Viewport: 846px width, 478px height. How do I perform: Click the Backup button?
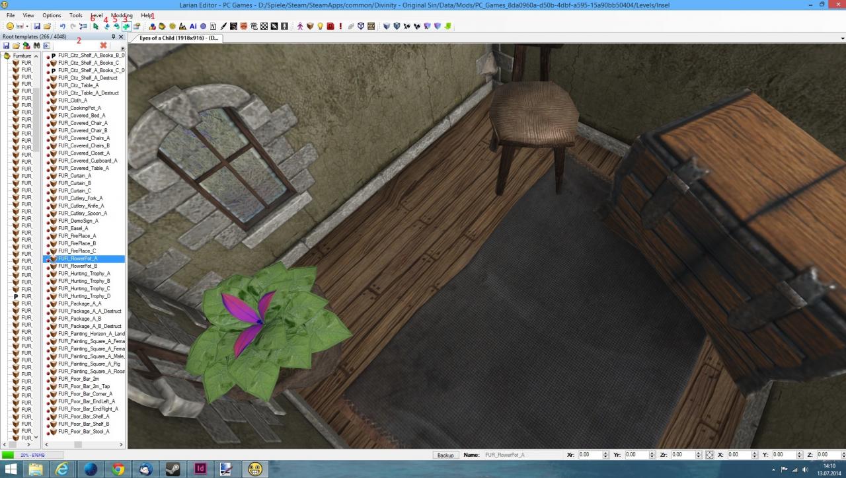pos(445,455)
